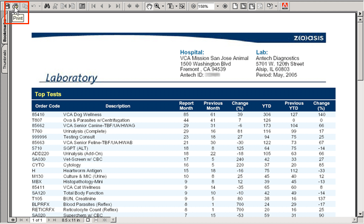This screenshot has width=364, height=224.
Task: Click the Save a Copy disk icon
Action: tap(7, 6)
